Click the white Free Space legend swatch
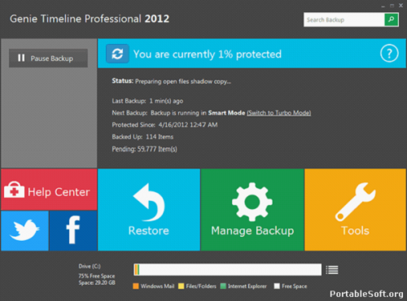This screenshot has height=301, width=407. 277,286
